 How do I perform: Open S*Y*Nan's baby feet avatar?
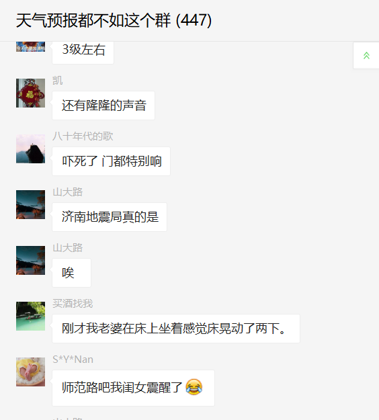[30, 372]
